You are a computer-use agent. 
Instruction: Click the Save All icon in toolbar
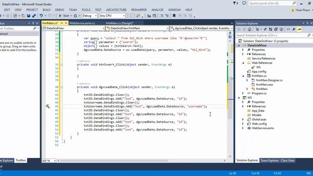pyautogui.click(x=34, y=16)
